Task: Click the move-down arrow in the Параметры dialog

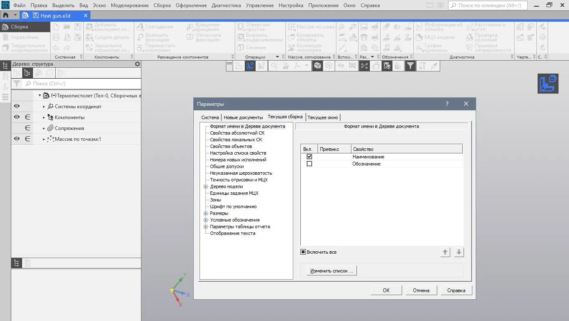Action: pos(459,252)
